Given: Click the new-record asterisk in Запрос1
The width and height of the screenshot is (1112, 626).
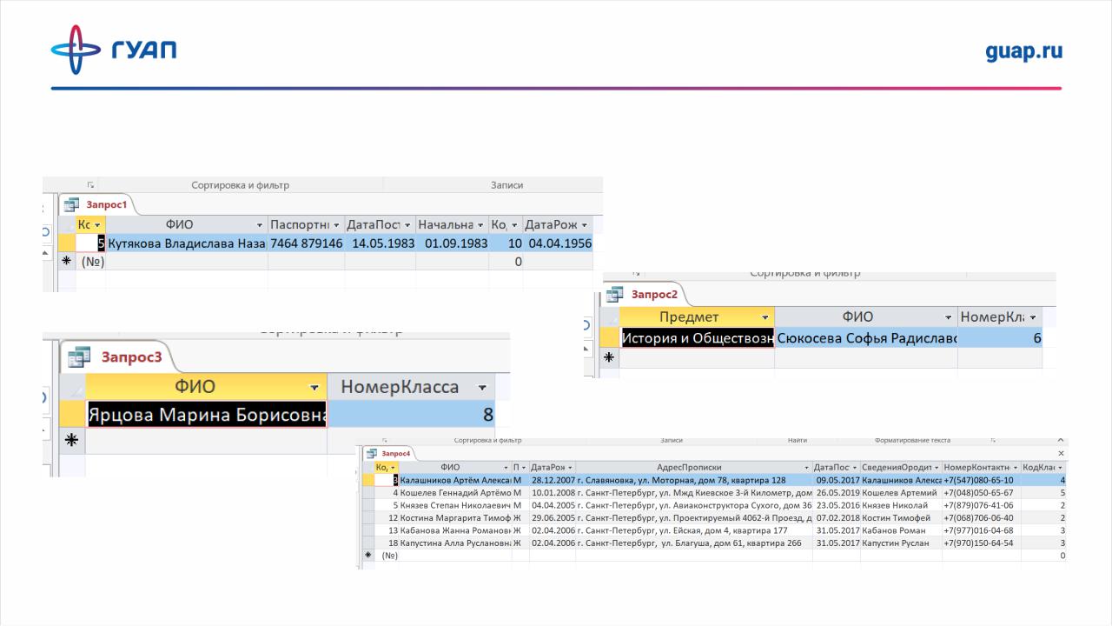Looking at the screenshot, I should click(66, 262).
